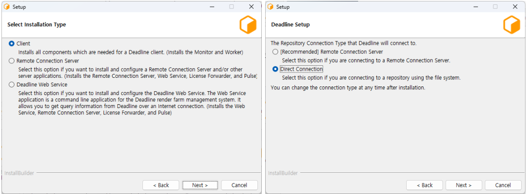Viewport: 526px width, 194px height.
Task: Click the 'Installs all components' Client description text
Action: (130, 52)
